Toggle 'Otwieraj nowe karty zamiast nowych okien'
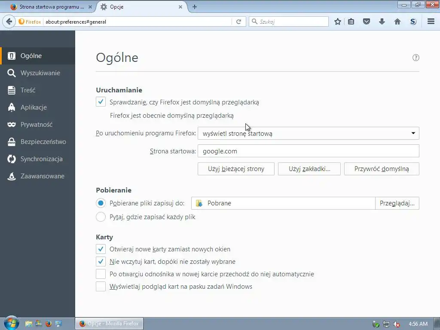The height and width of the screenshot is (330, 440). 101,249
